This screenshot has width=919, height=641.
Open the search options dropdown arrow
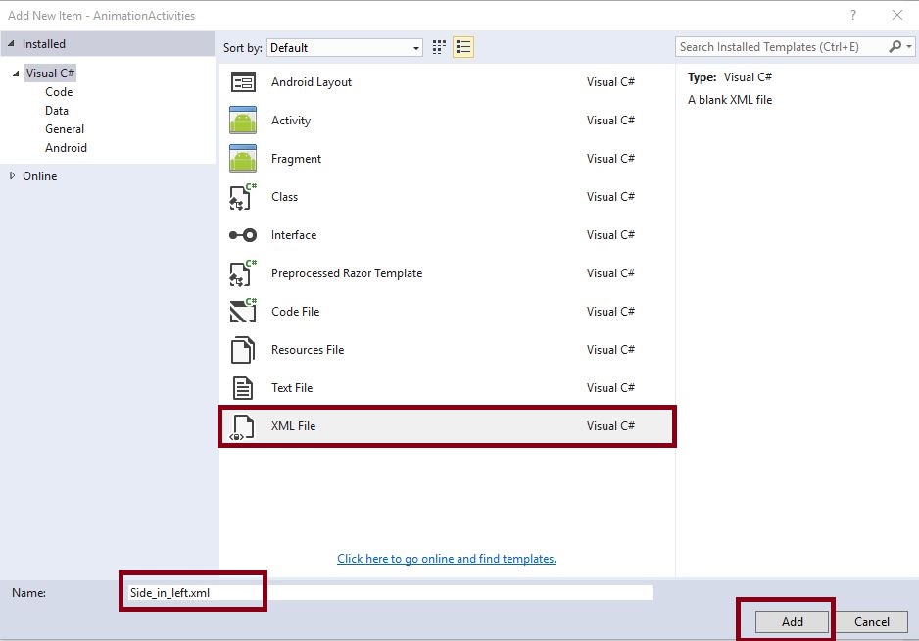pyautogui.click(x=909, y=46)
